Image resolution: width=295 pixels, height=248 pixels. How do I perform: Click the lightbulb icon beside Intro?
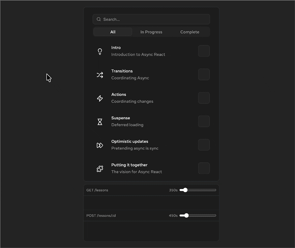click(x=100, y=51)
